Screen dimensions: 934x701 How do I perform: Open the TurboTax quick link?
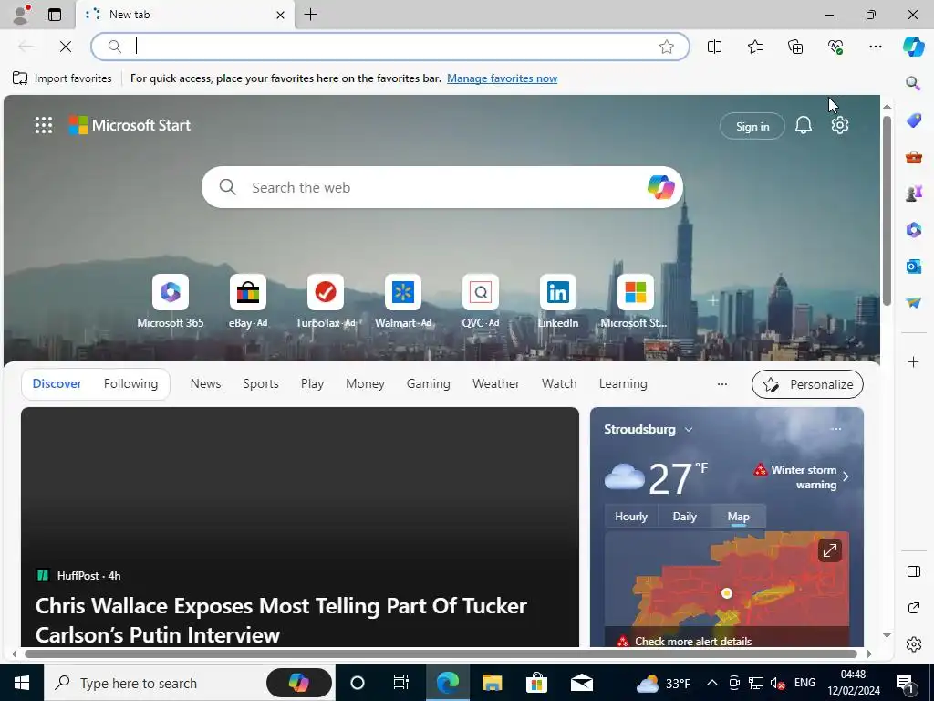click(326, 301)
